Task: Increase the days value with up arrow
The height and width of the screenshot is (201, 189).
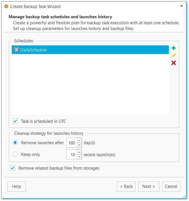Action: click(79, 140)
